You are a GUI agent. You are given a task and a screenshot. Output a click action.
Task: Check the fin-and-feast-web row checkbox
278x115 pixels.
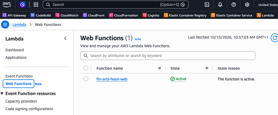click(x=86, y=79)
